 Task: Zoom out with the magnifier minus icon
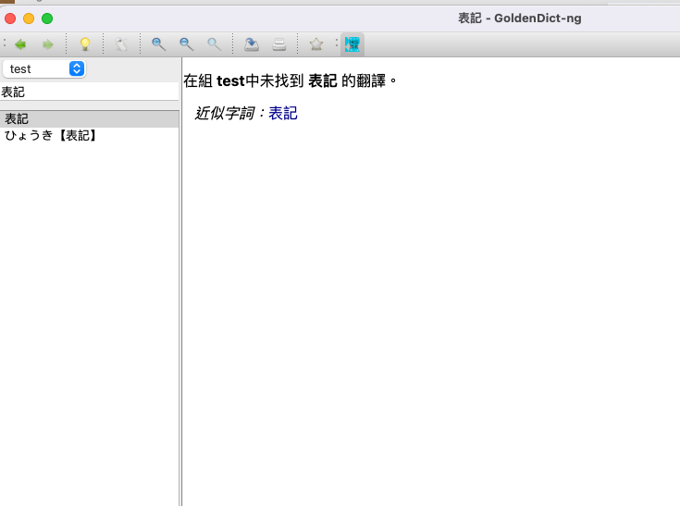(187, 44)
